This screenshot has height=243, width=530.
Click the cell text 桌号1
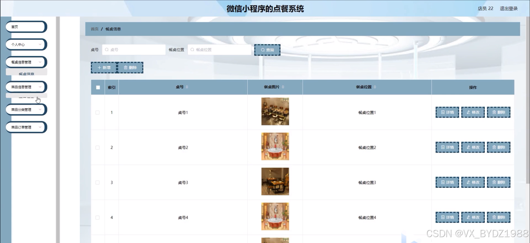(x=183, y=112)
